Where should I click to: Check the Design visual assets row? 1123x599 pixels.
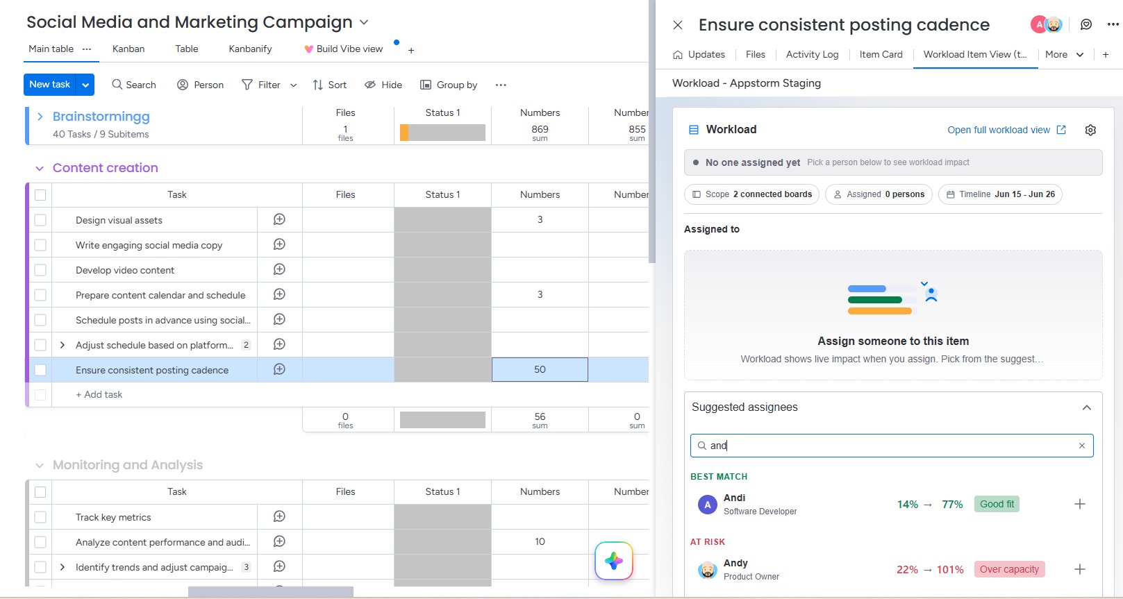click(x=40, y=220)
